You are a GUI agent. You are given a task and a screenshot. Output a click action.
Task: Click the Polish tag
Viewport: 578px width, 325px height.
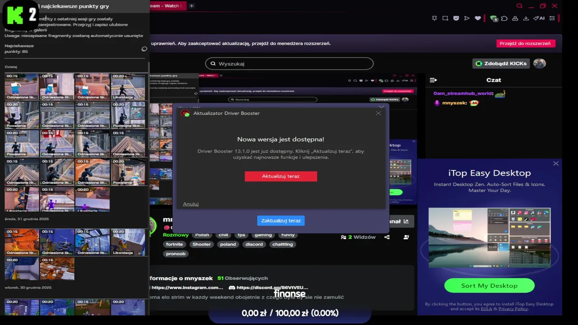click(x=202, y=235)
